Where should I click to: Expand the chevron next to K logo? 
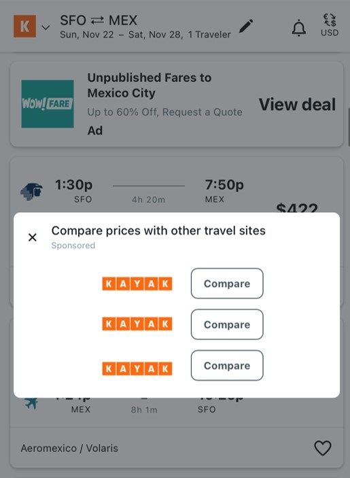(x=46, y=27)
